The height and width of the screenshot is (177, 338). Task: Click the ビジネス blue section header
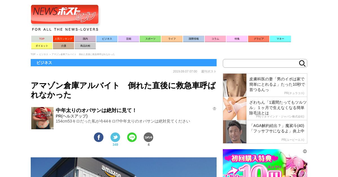coord(124,63)
